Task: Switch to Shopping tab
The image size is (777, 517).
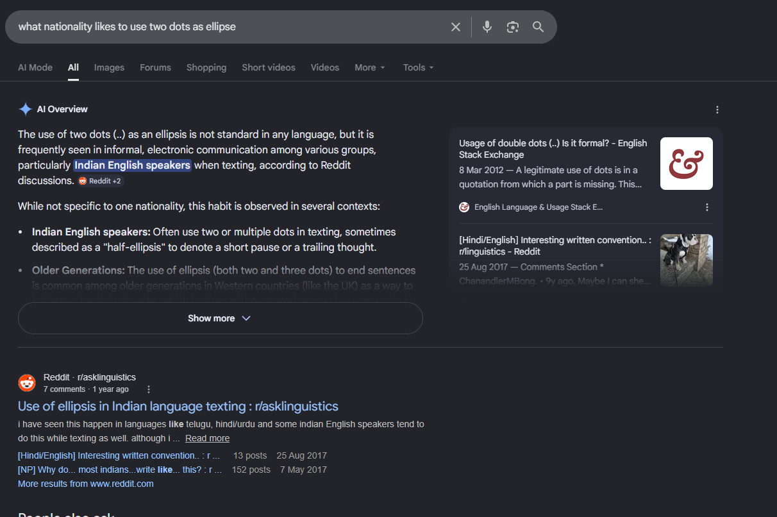Action: pos(206,67)
